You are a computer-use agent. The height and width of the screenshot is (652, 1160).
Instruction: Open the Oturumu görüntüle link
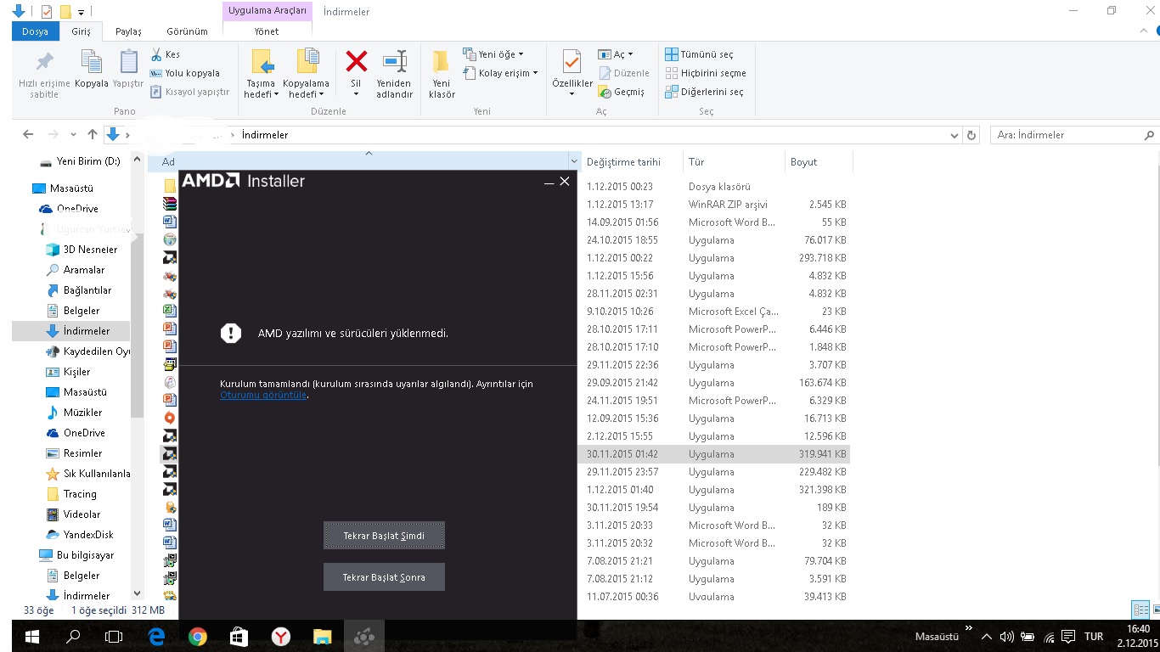tap(263, 395)
